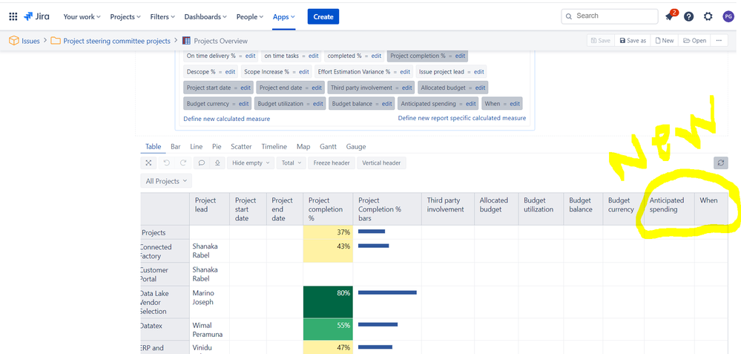Edit the When measure formula
This screenshot has width=741, height=354.
click(515, 104)
